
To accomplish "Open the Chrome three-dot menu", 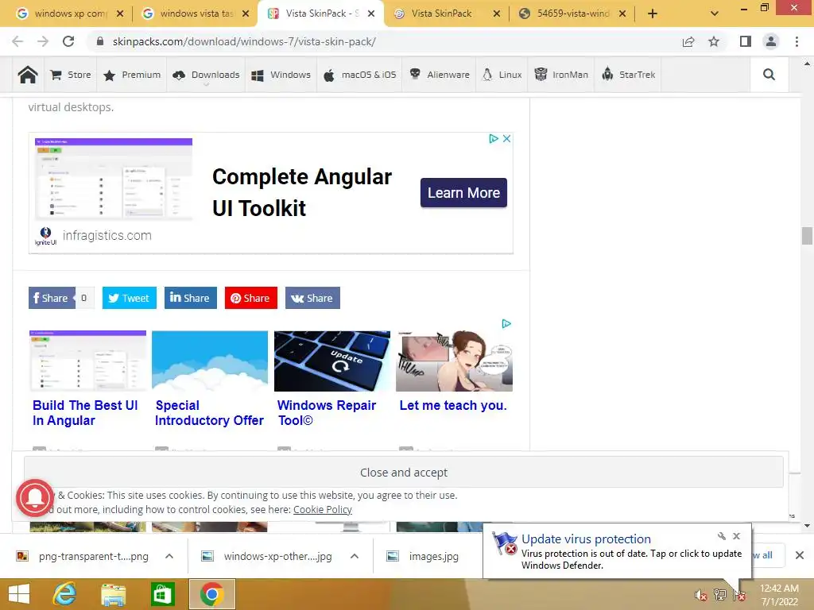I will tap(797, 41).
